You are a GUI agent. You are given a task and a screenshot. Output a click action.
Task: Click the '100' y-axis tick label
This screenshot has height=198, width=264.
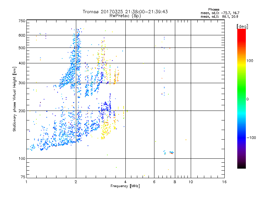point(22,158)
